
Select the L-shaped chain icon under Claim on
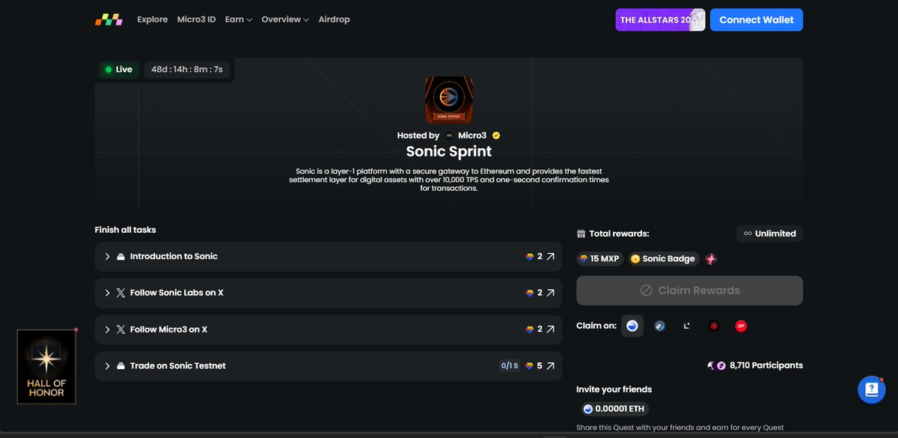(x=686, y=326)
